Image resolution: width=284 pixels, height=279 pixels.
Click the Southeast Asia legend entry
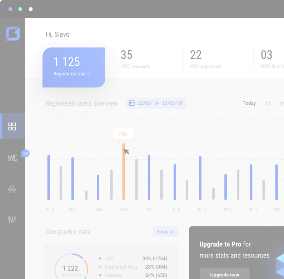coord(121,267)
